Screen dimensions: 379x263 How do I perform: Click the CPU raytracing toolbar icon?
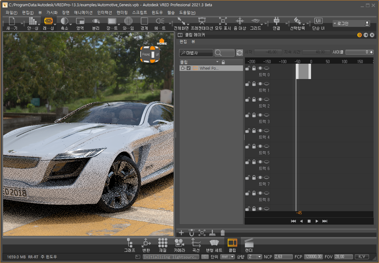tap(48, 21)
